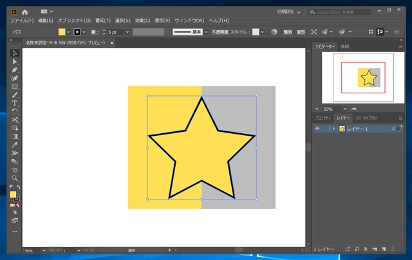This screenshot has height=260, width=412.
Task: Switch to the プロパティ panel tab
Action: (323, 118)
